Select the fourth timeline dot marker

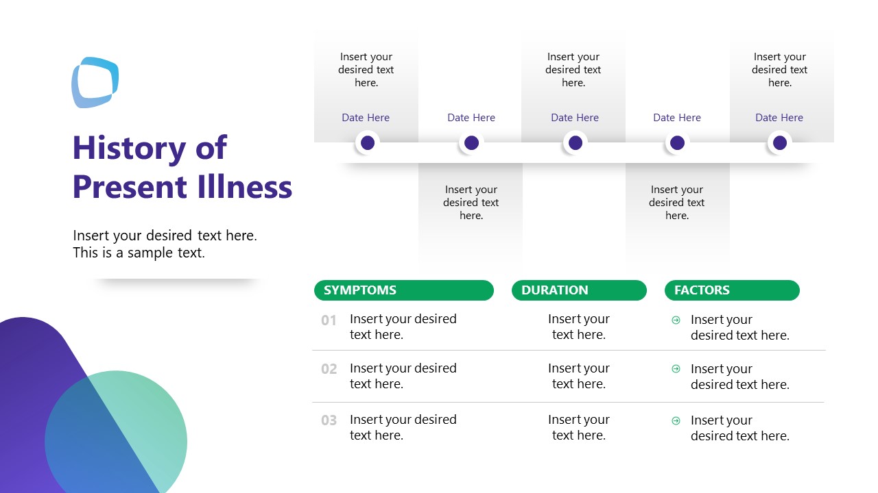tap(677, 142)
